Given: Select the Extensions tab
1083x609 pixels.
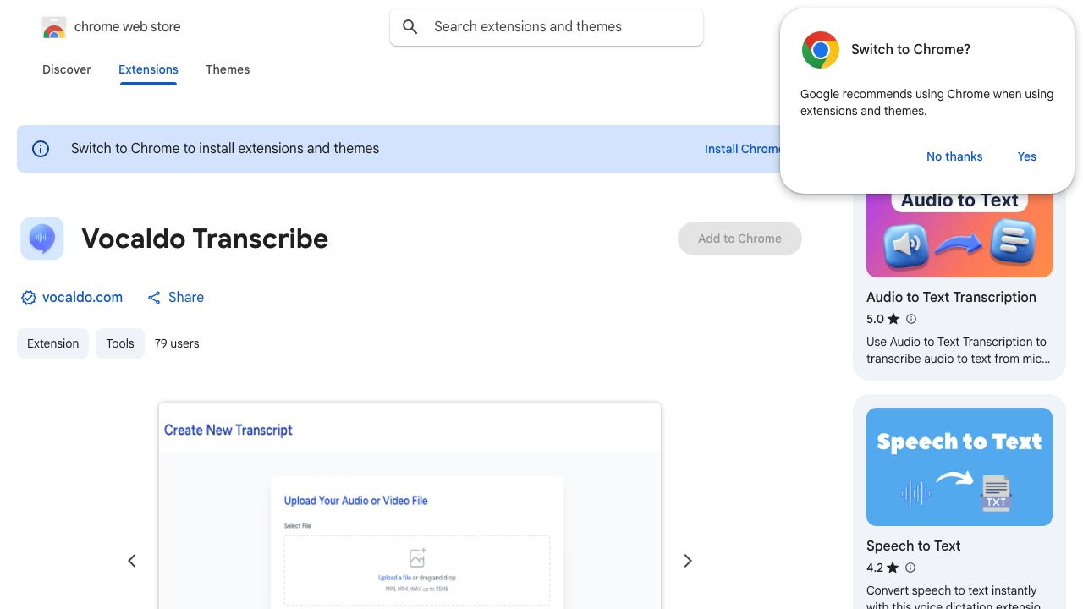Looking at the screenshot, I should point(148,69).
